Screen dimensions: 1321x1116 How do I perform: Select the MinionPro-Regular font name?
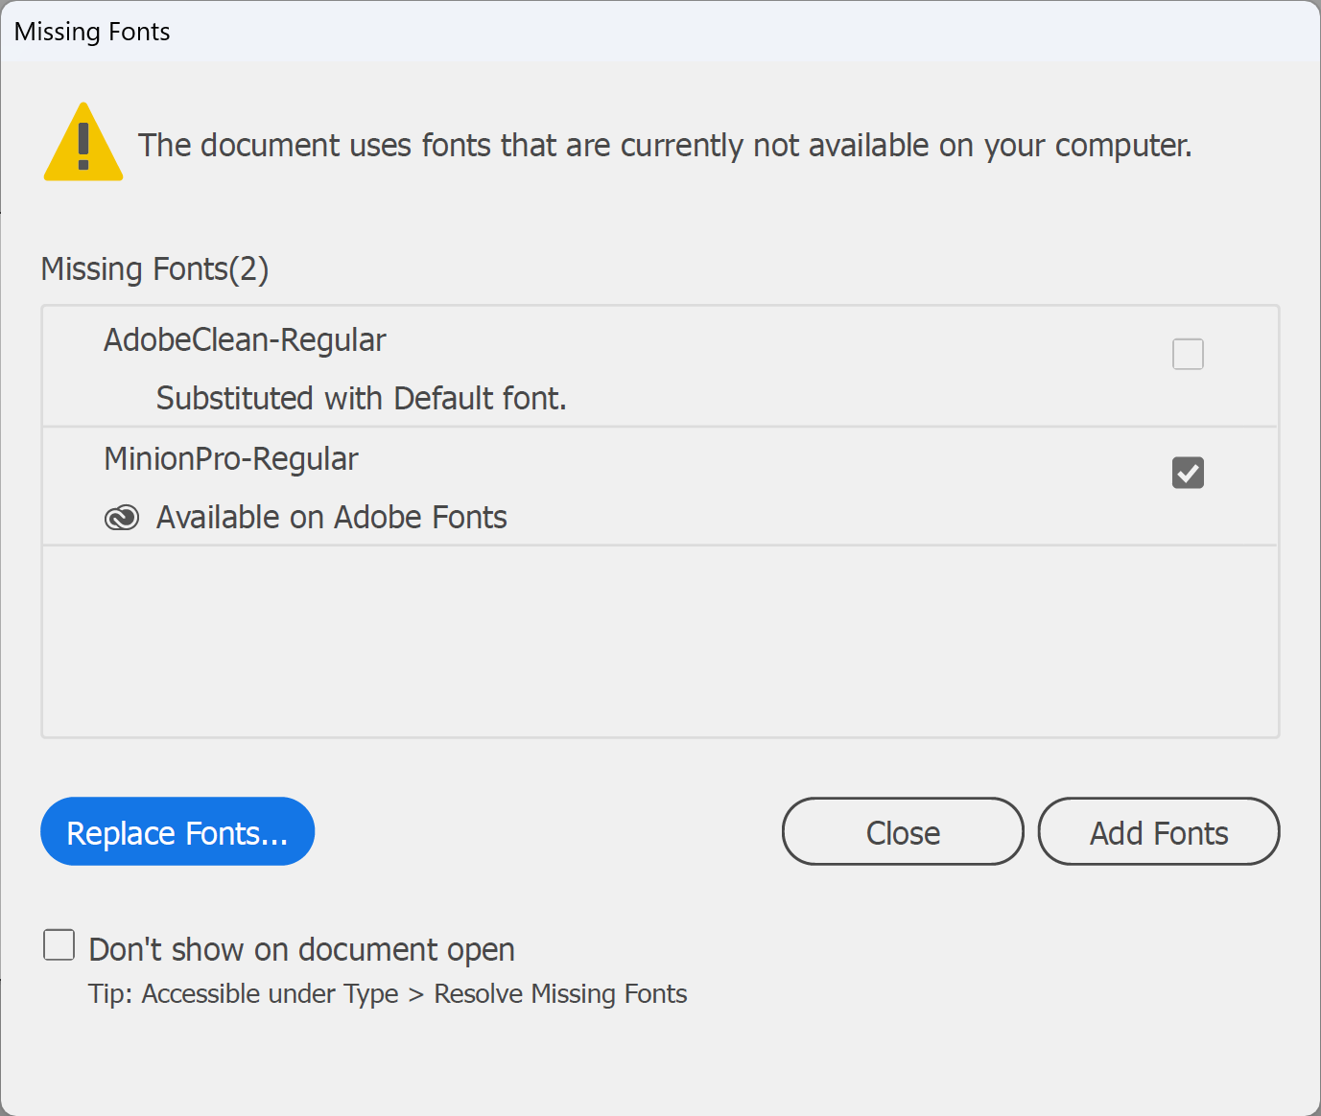[x=230, y=459]
